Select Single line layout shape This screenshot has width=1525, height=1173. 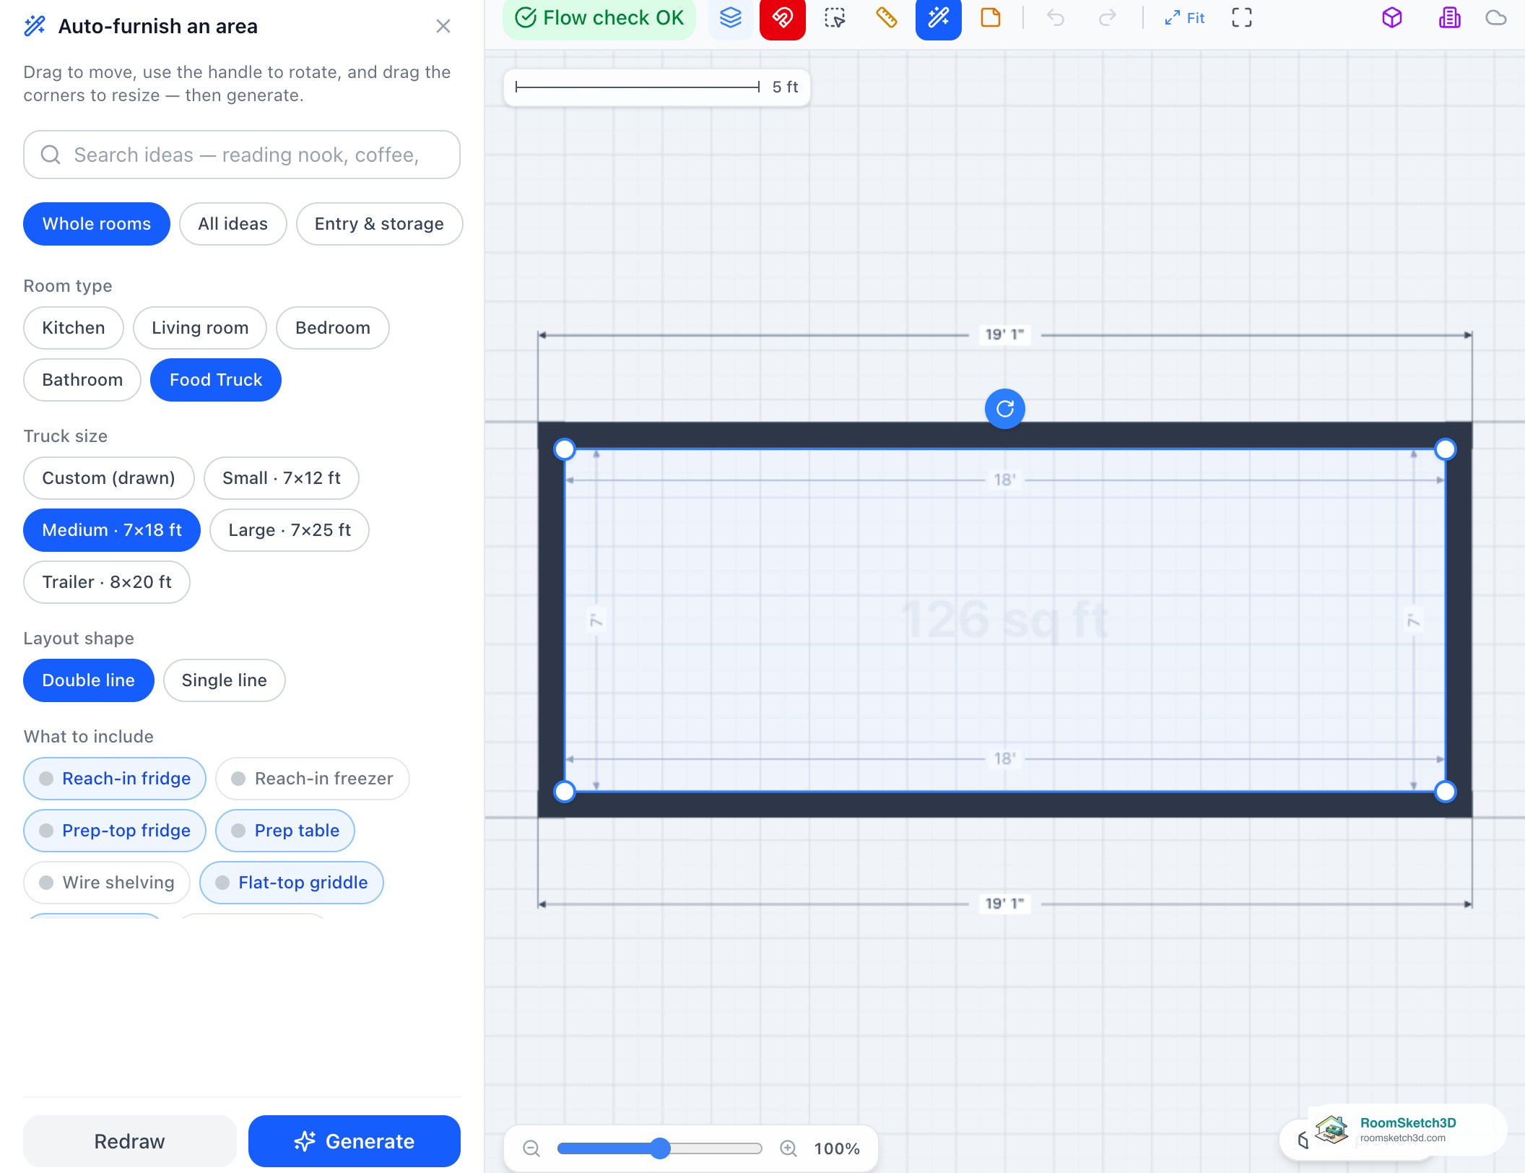[x=225, y=680]
